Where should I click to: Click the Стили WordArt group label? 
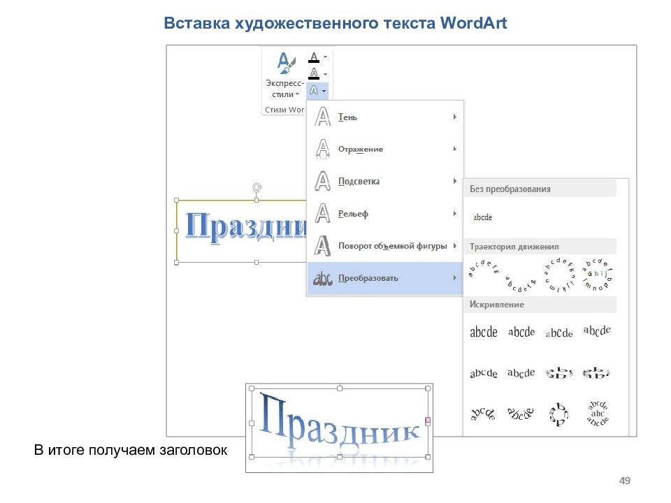284,110
